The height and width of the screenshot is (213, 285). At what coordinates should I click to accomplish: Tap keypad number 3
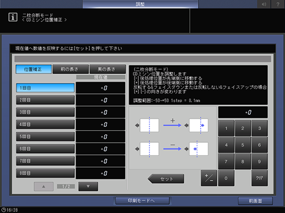(x=260, y=128)
